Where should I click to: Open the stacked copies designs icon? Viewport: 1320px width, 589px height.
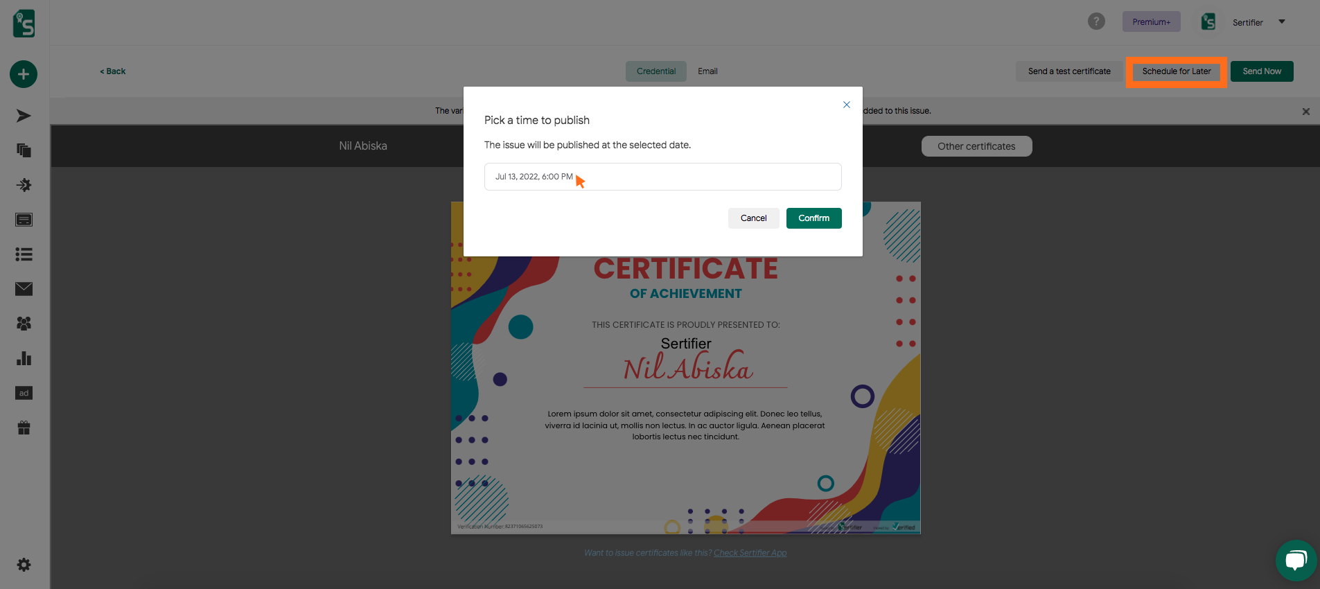pyautogui.click(x=24, y=150)
